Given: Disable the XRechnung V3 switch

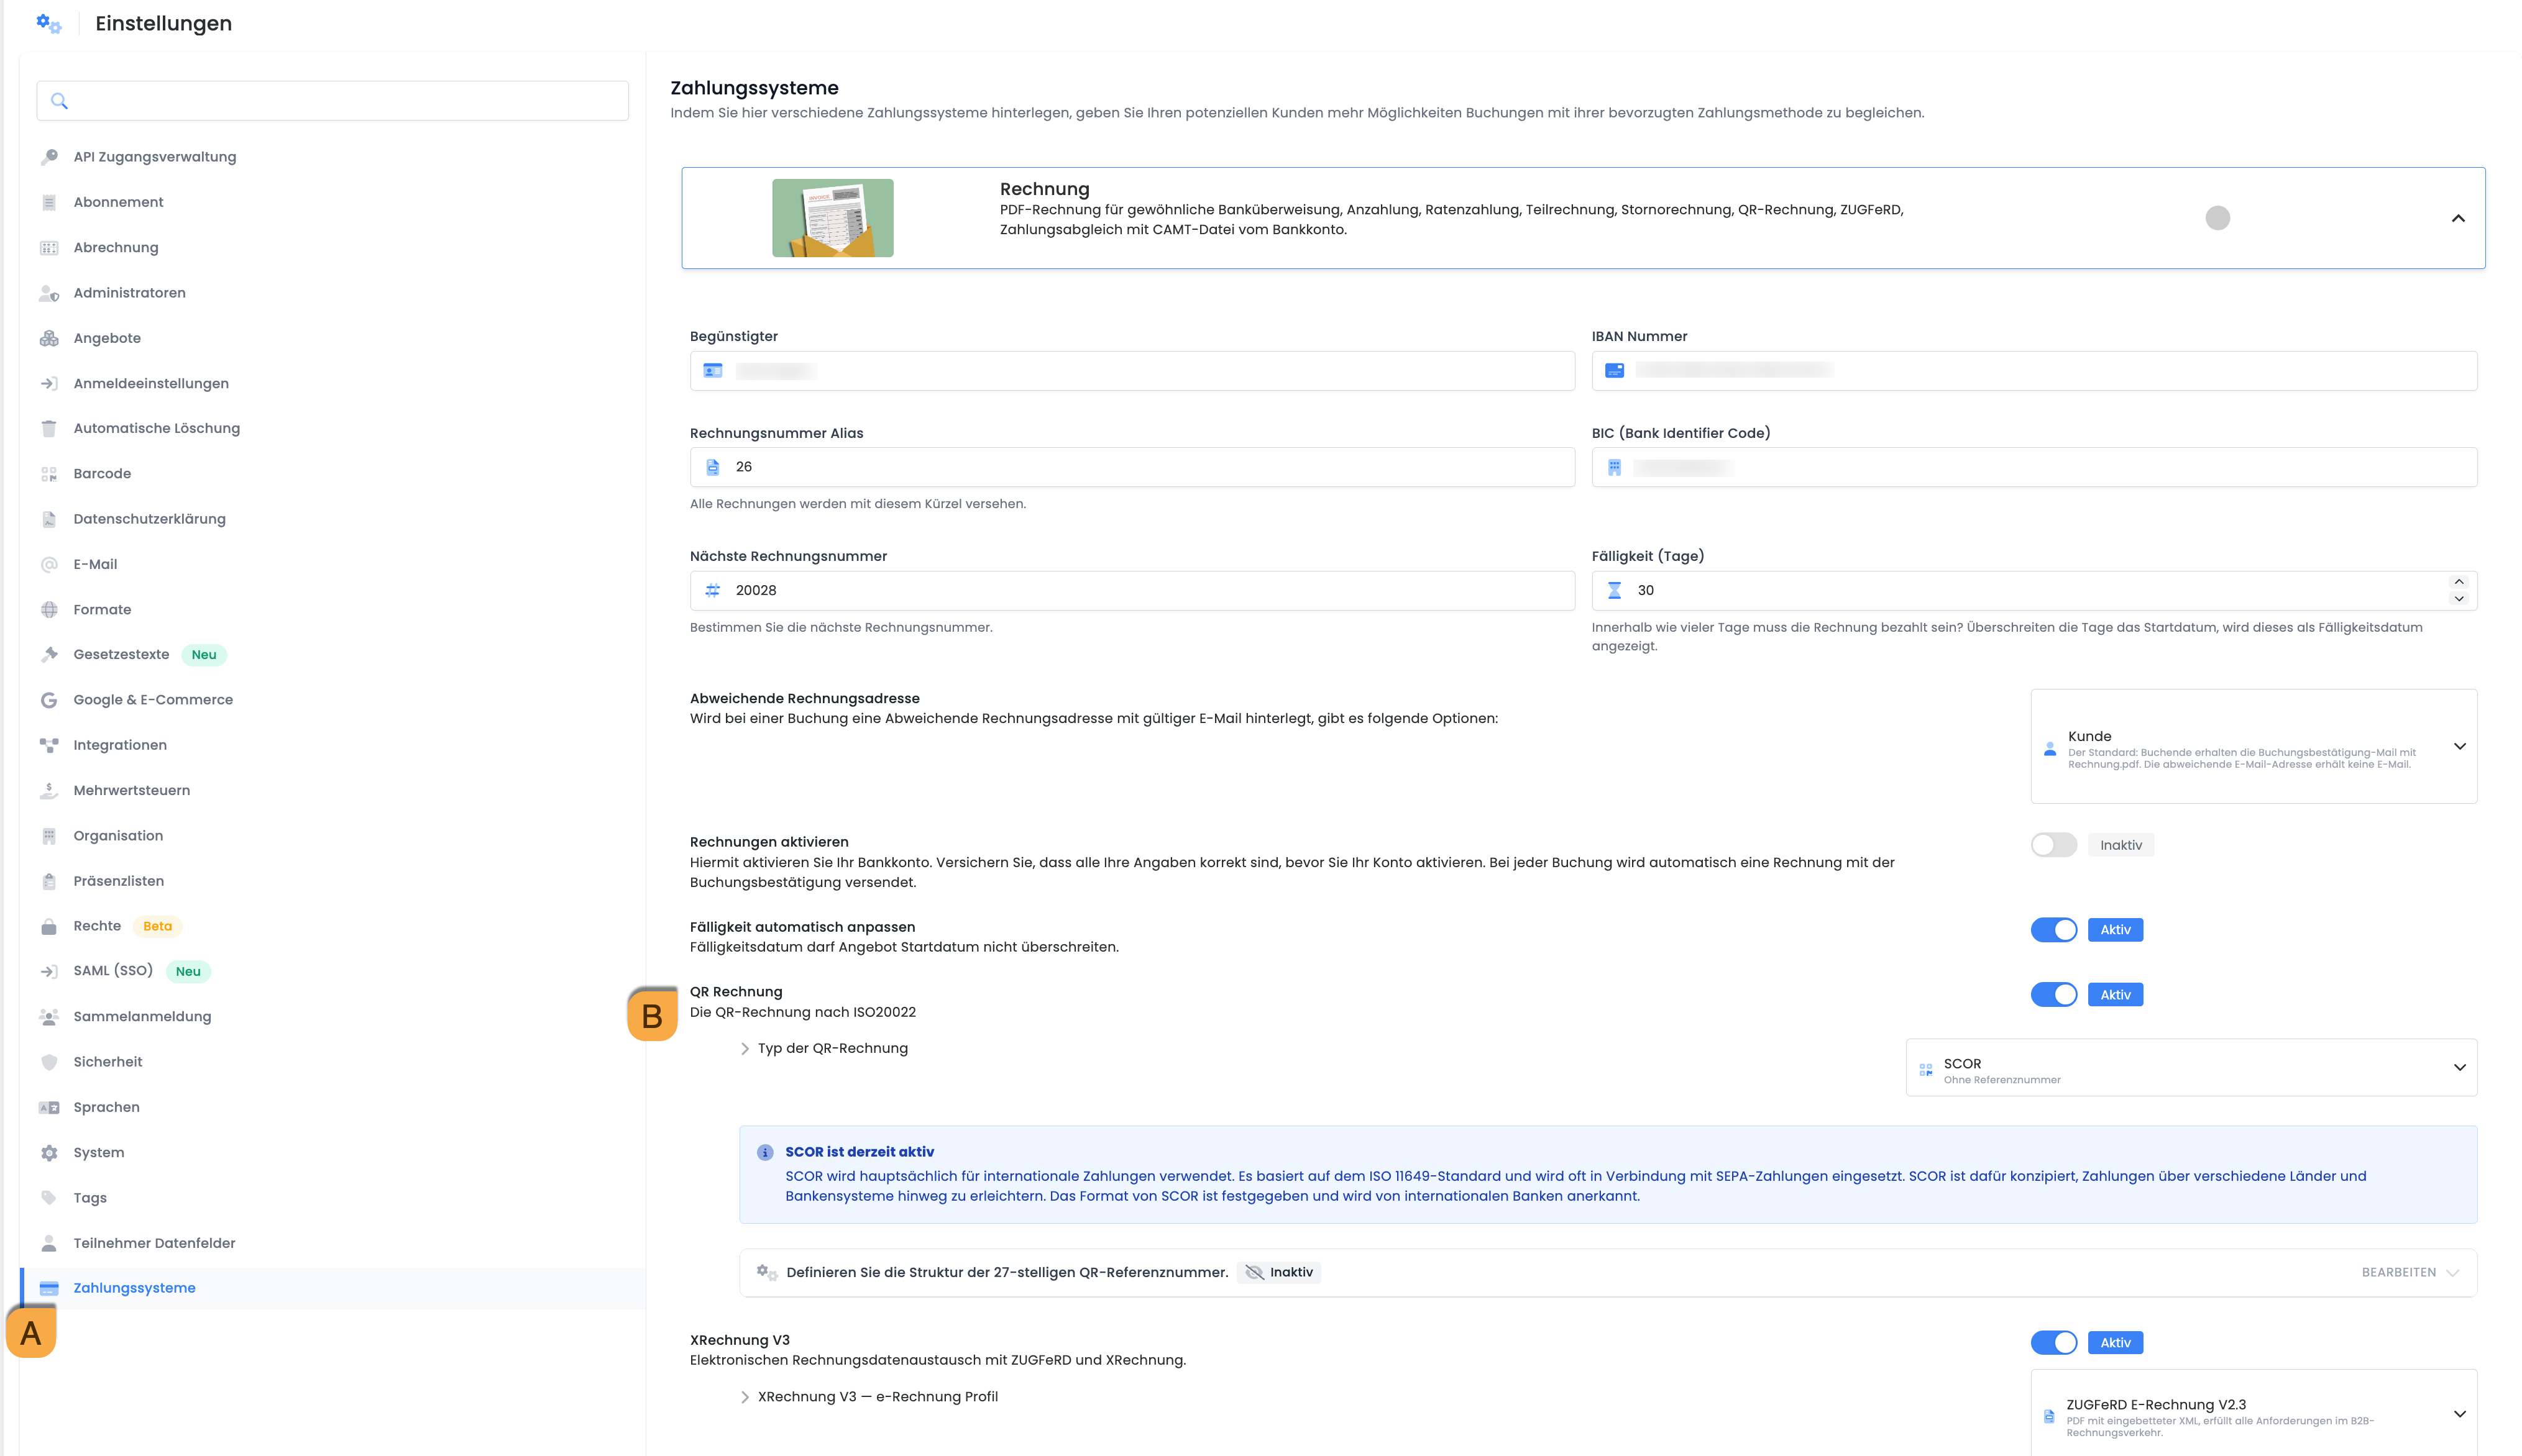Looking at the screenshot, I should (x=2053, y=1343).
